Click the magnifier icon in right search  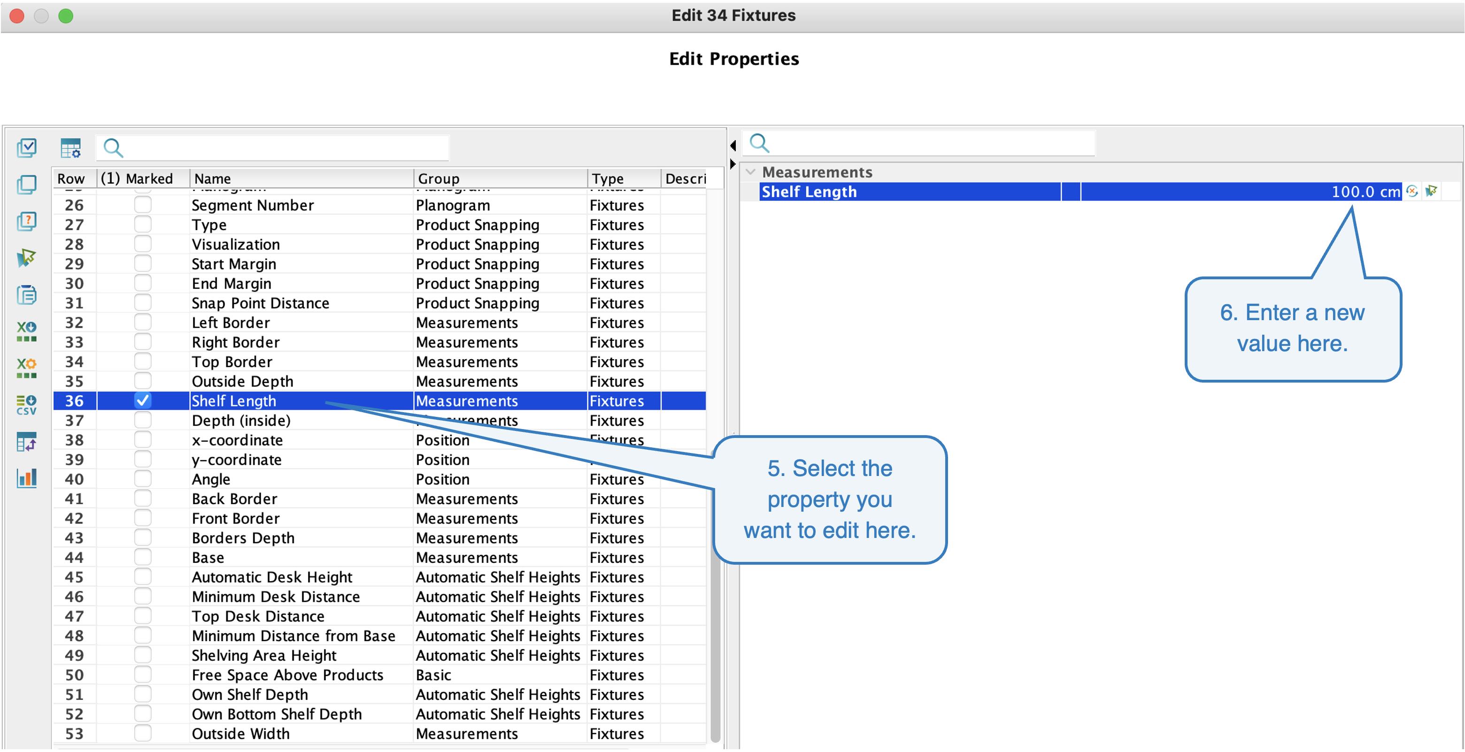click(759, 143)
